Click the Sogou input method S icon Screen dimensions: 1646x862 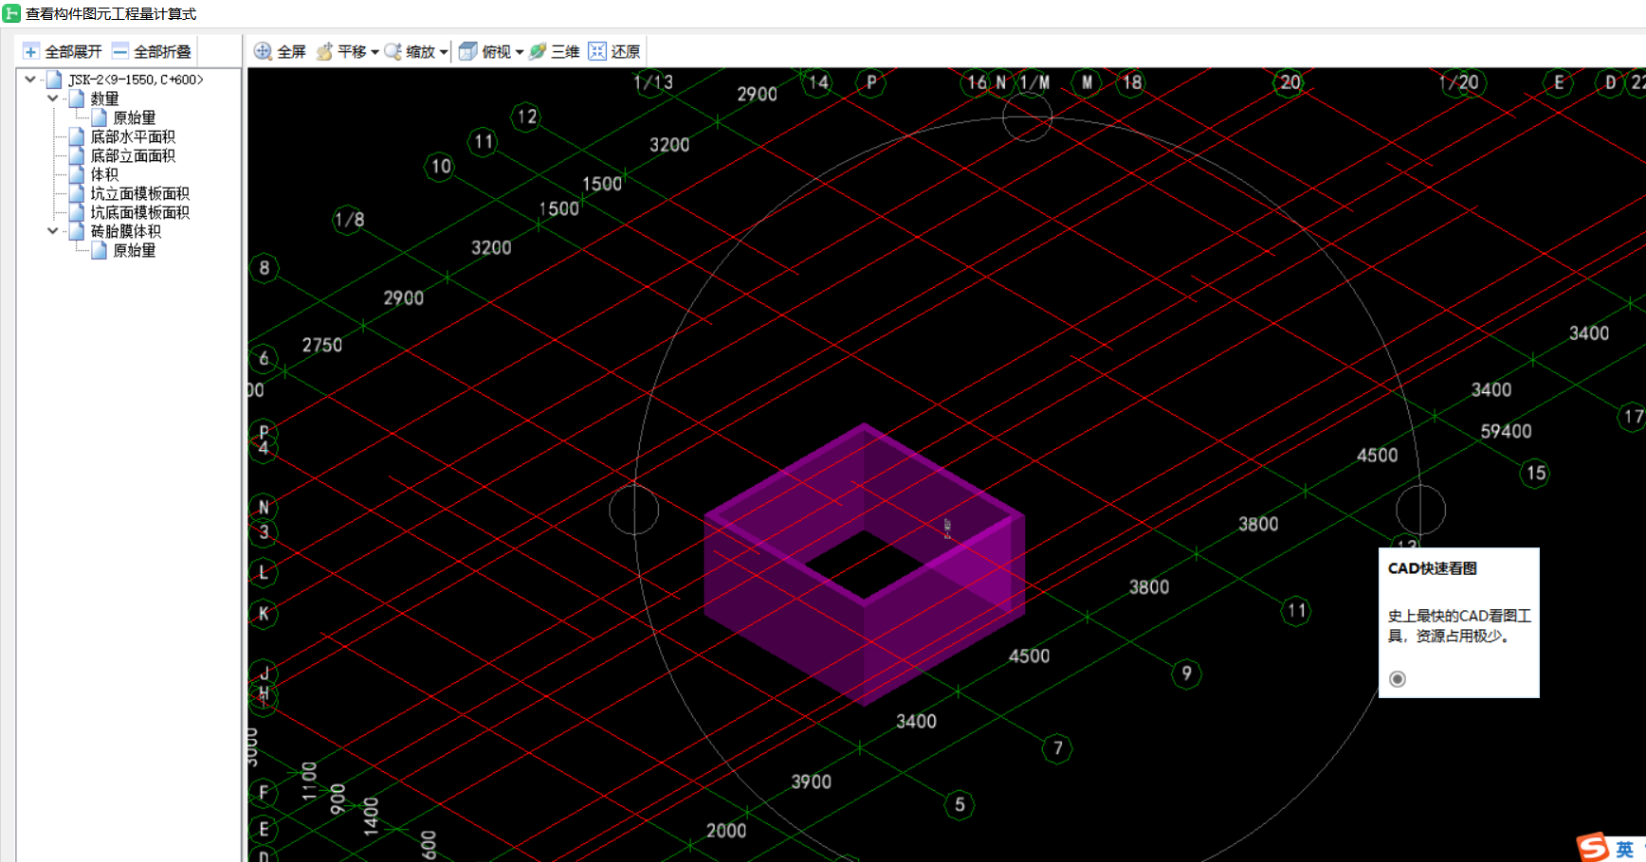1592,847
